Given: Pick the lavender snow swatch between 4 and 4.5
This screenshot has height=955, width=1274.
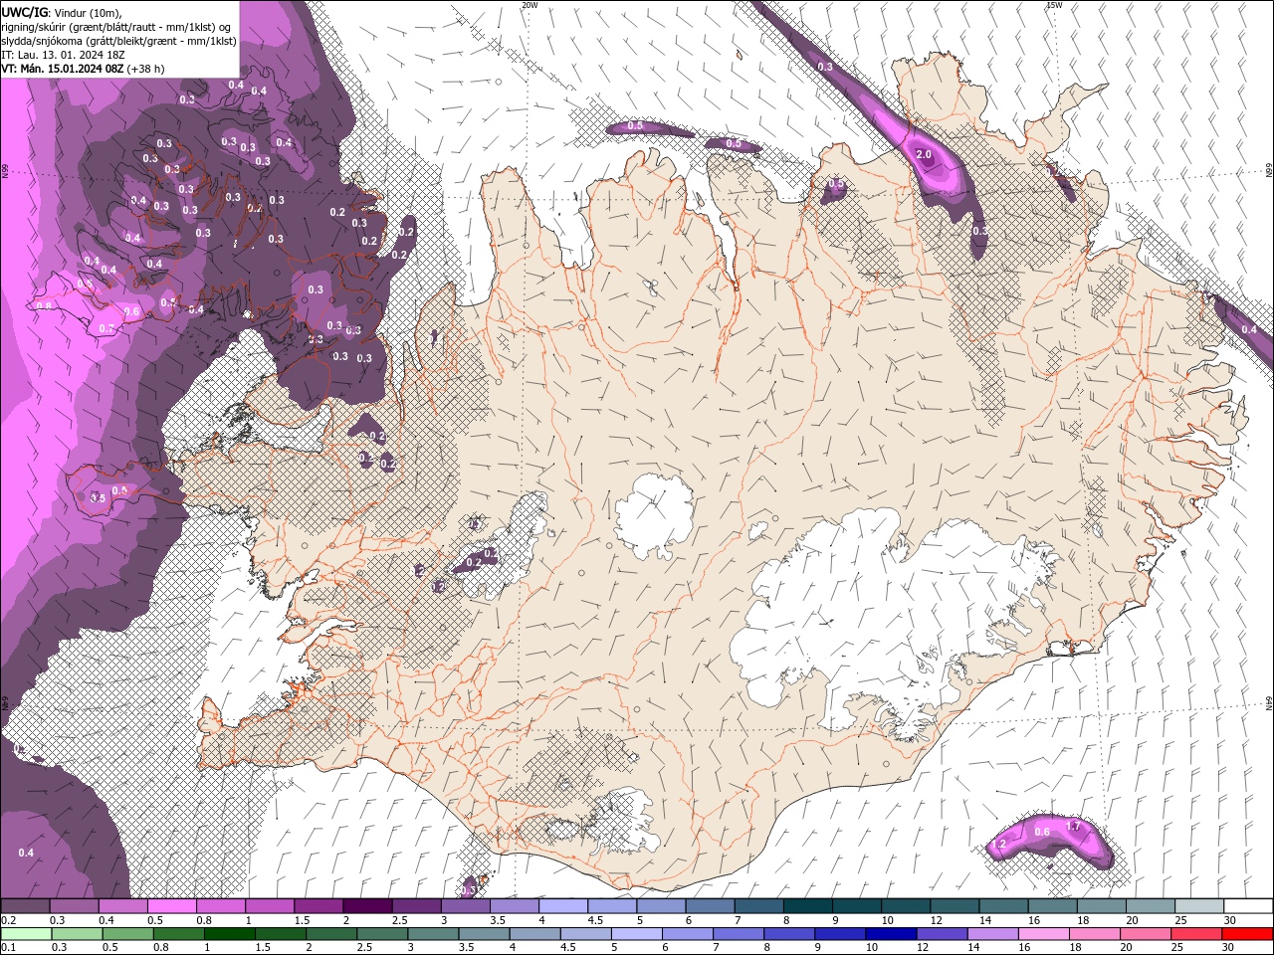Looking at the screenshot, I should point(563,906).
